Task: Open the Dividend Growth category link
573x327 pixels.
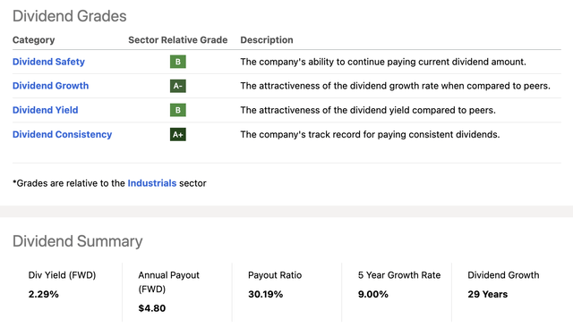Action: 50,86
